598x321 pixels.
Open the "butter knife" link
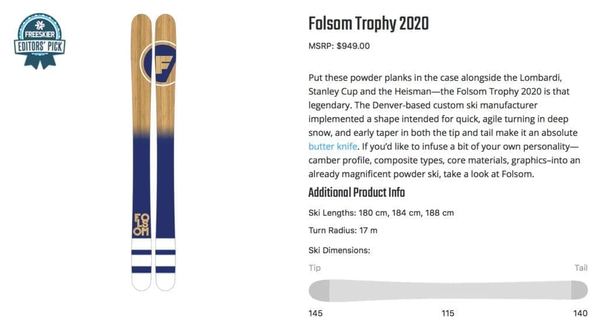click(332, 146)
